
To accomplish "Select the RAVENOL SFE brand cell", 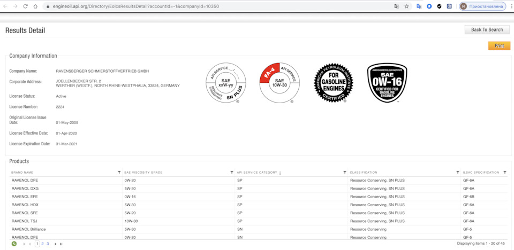I will 25,213.
